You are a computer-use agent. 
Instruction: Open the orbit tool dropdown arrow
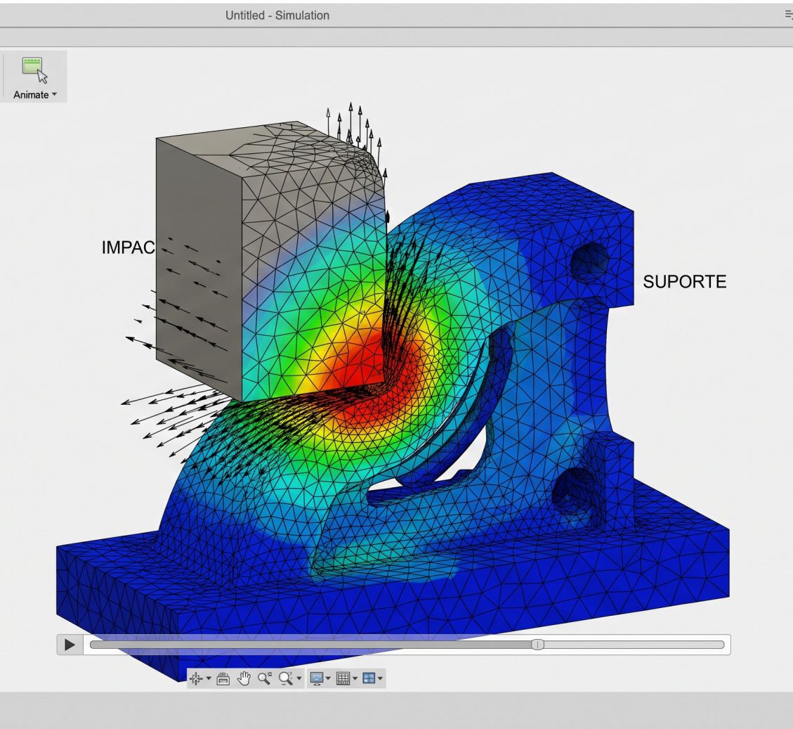(x=209, y=678)
